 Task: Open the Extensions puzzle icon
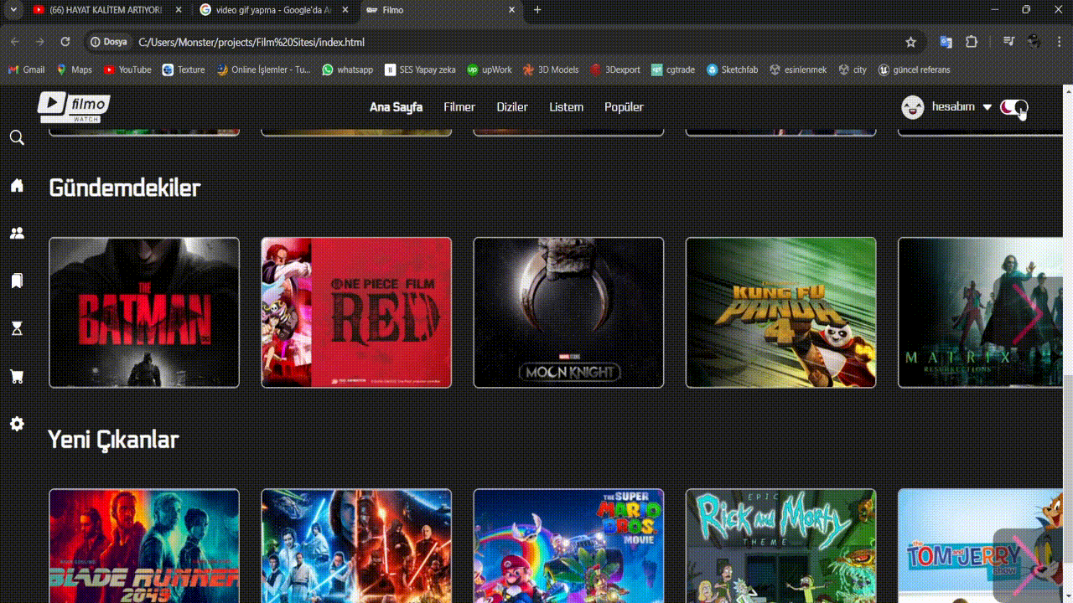[972, 42]
